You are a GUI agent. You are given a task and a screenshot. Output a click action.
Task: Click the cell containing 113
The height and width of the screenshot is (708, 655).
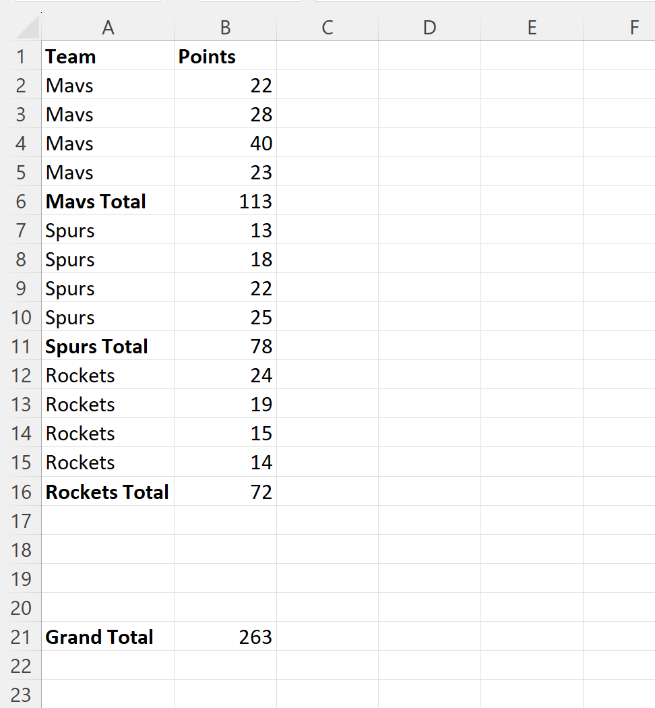pos(225,202)
